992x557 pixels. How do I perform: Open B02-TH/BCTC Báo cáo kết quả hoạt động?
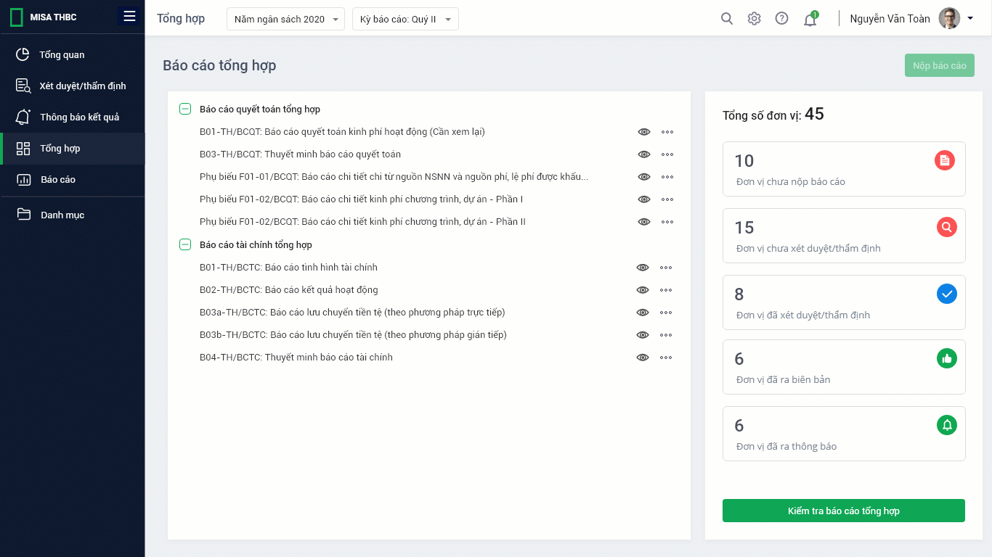[289, 290]
